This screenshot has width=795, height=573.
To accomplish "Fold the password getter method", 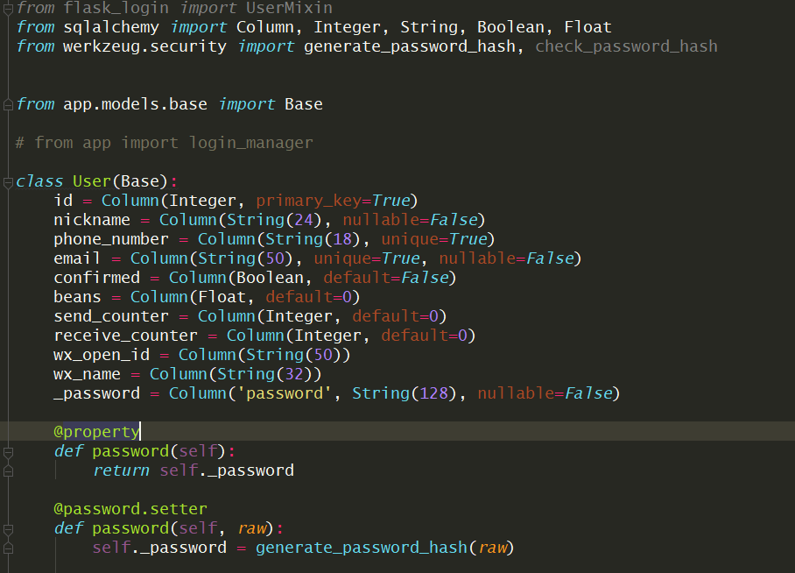I will point(8,451).
